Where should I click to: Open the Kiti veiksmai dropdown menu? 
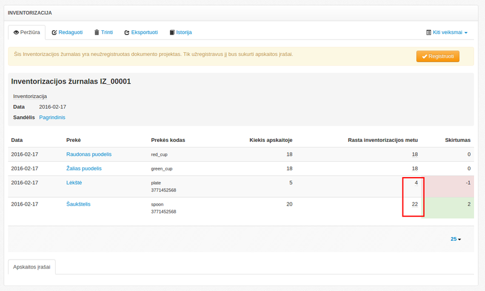450,32
